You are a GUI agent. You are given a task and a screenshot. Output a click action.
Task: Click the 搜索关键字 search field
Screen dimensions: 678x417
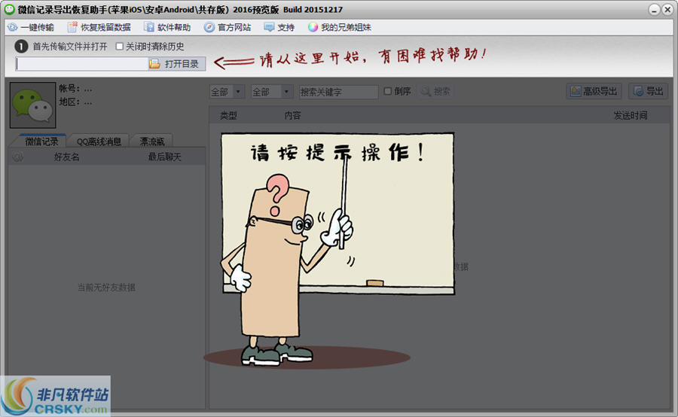point(338,92)
